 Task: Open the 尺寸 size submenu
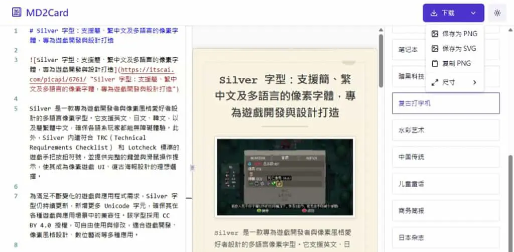[455, 82]
